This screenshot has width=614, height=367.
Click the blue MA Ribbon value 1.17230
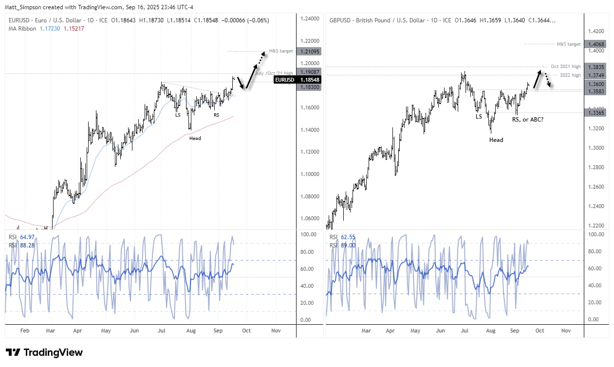49,28
